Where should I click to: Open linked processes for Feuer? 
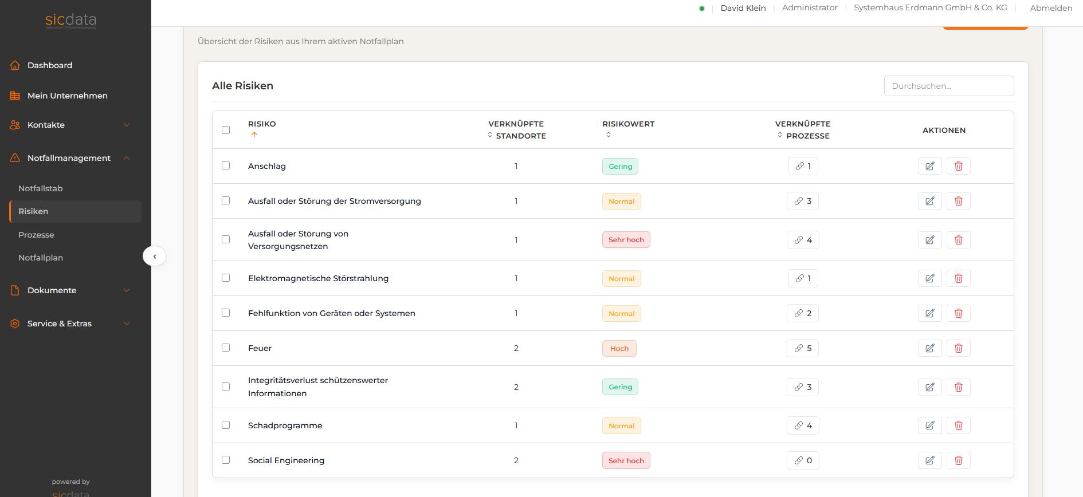click(x=803, y=348)
